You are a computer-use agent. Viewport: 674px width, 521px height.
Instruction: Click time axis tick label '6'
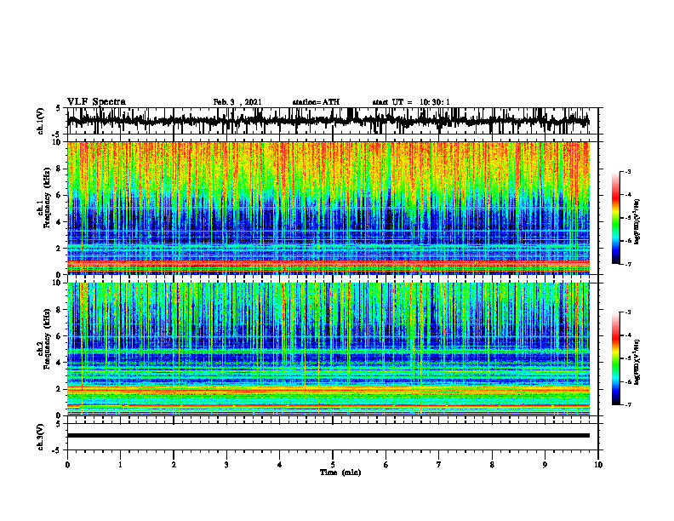point(386,465)
